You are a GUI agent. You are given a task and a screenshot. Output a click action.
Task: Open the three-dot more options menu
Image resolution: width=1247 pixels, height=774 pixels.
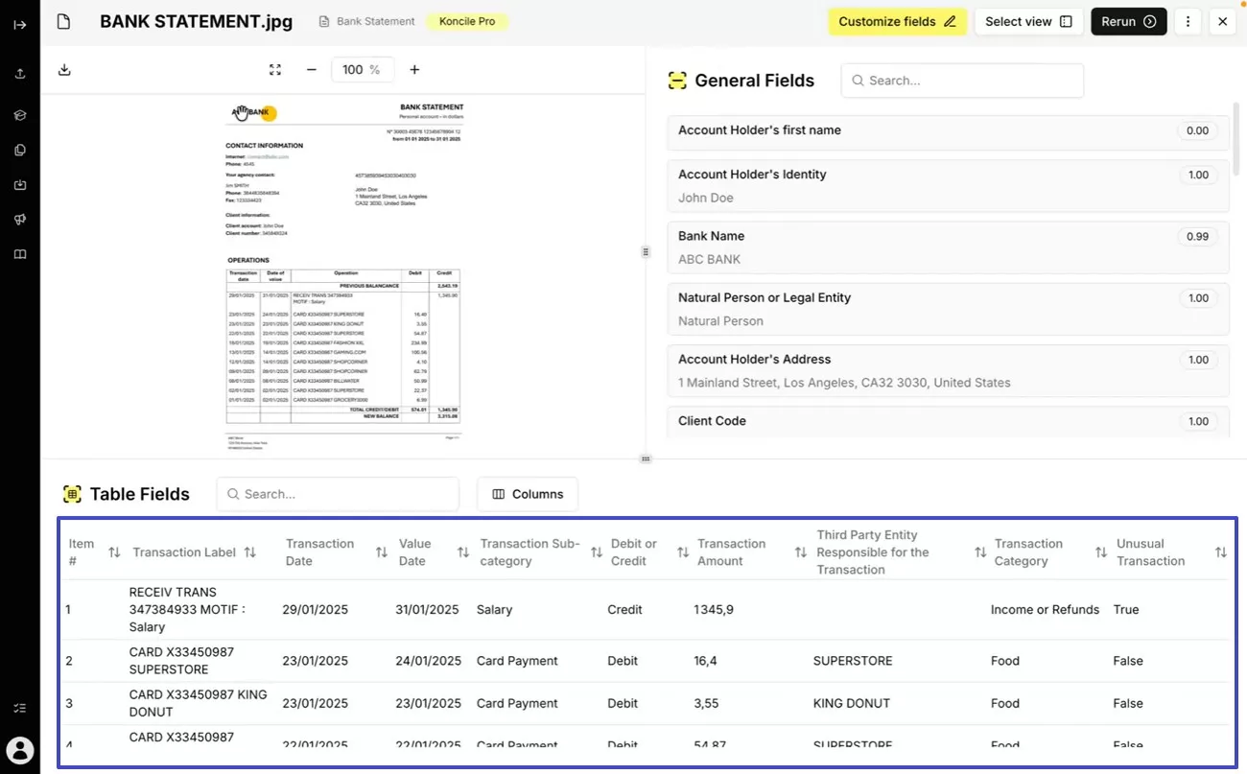point(1188,22)
